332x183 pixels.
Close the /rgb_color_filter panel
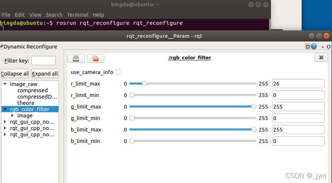pos(321,57)
